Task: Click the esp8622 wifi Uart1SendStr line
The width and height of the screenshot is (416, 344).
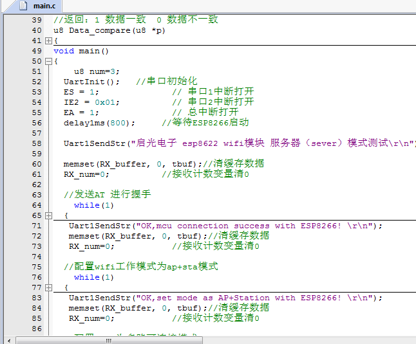Action: [x=240, y=143]
